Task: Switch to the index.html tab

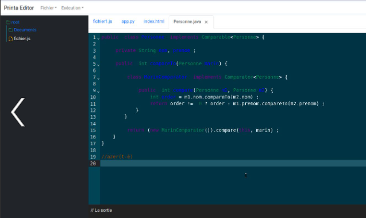Action: [154, 21]
